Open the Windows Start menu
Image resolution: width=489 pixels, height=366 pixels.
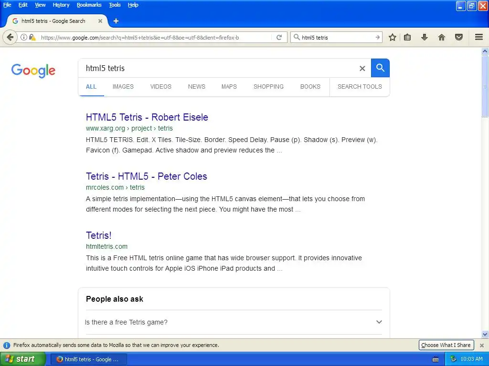[23, 359]
